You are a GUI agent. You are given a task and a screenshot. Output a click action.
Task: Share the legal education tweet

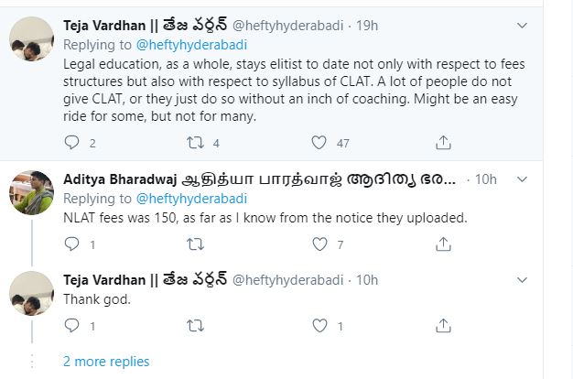443,142
